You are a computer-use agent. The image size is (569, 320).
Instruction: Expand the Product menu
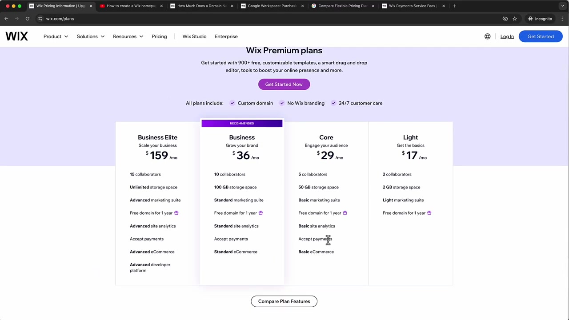[56, 36]
